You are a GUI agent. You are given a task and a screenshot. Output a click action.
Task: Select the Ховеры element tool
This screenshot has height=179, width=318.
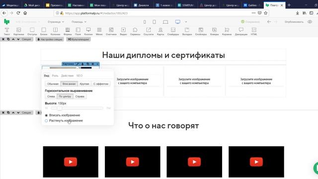[x=214, y=31]
